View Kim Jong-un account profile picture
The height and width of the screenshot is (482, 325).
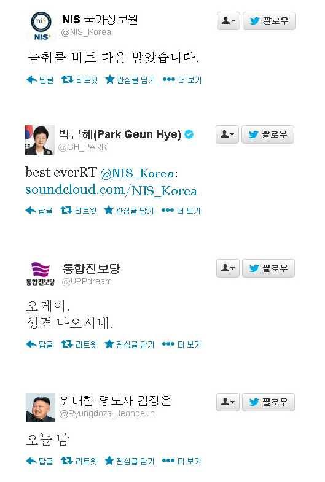(x=41, y=408)
